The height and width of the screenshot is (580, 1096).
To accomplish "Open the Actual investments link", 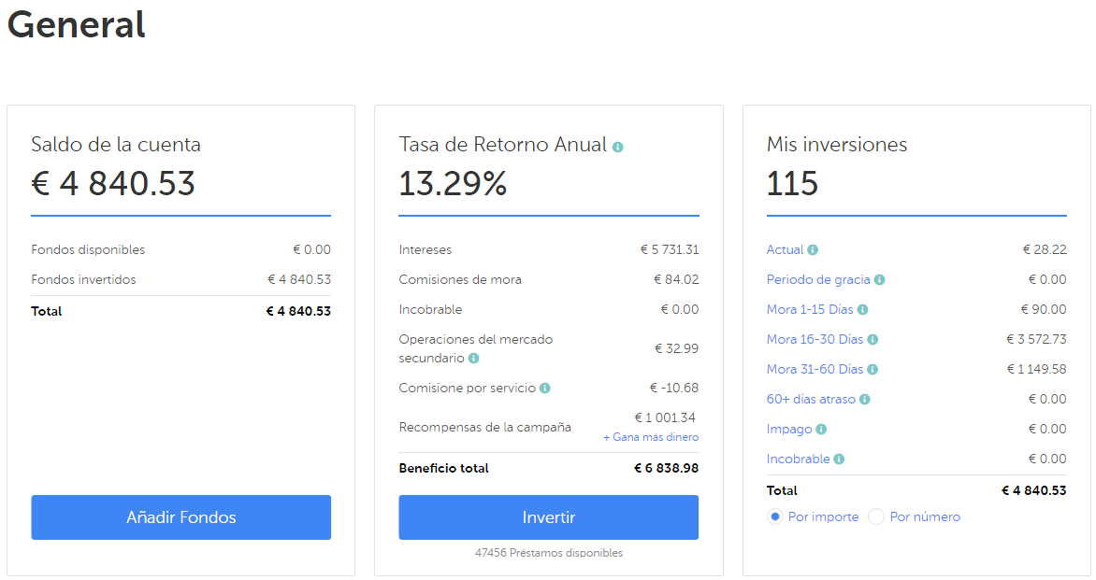I will point(785,250).
